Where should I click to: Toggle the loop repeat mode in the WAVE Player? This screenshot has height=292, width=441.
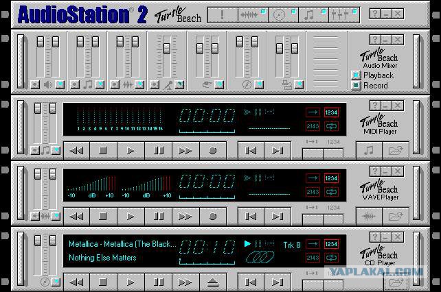[331, 192]
